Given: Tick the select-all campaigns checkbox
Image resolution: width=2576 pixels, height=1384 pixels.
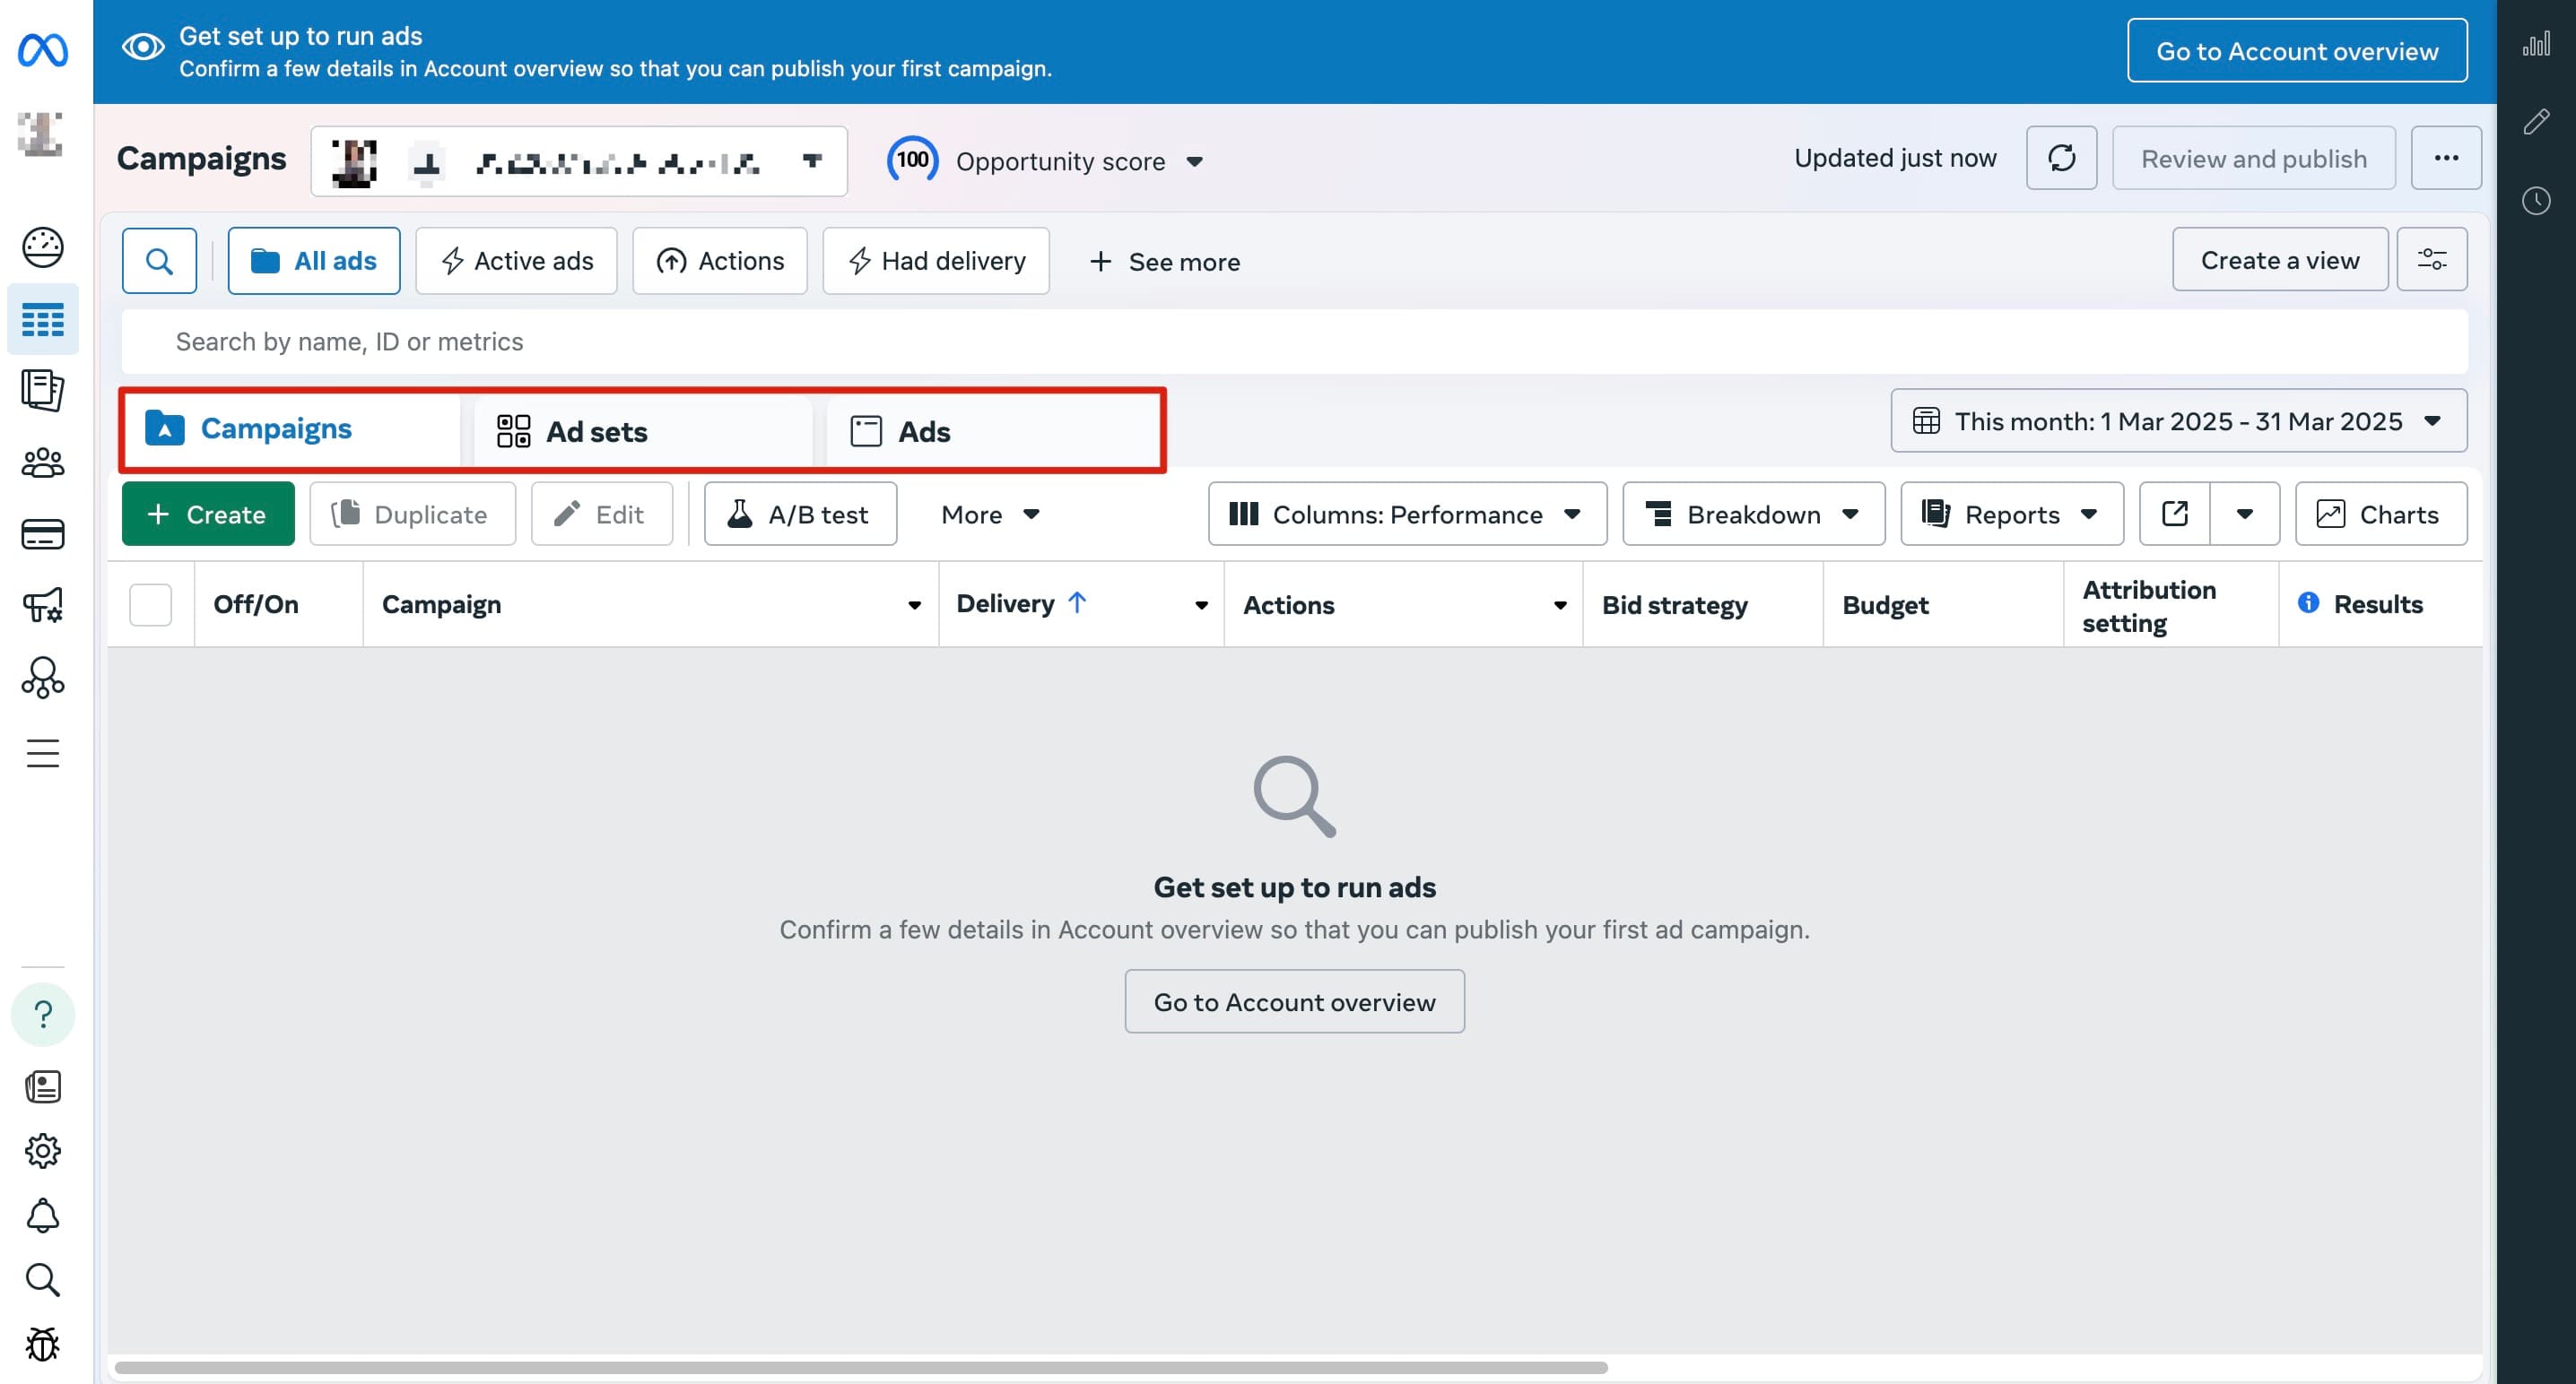Looking at the screenshot, I should pyautogui.click(x=150, y=604).
